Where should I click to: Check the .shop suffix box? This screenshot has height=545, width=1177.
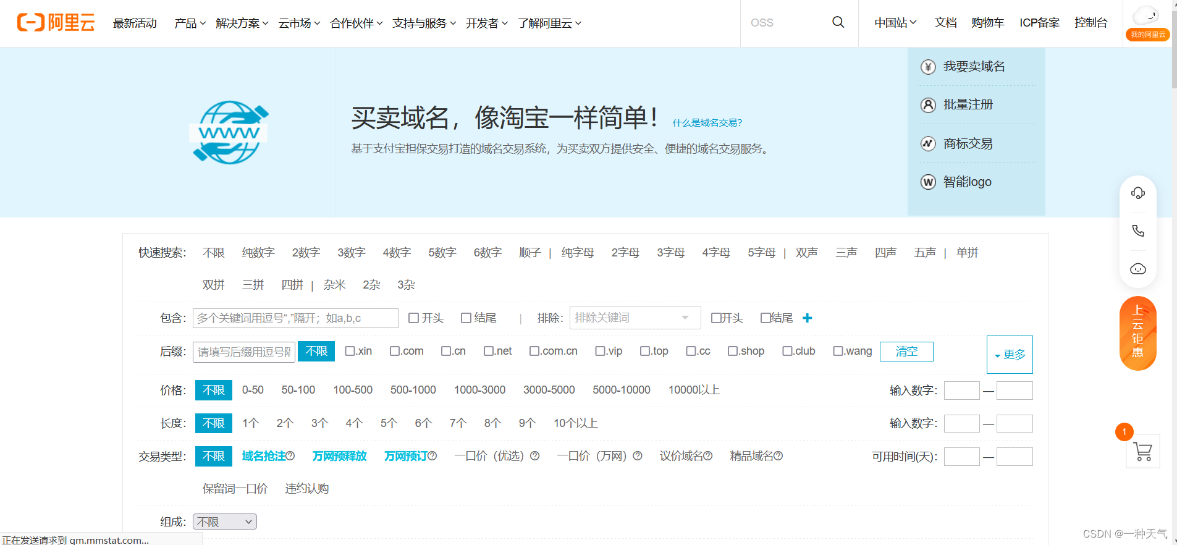(733, 351)
